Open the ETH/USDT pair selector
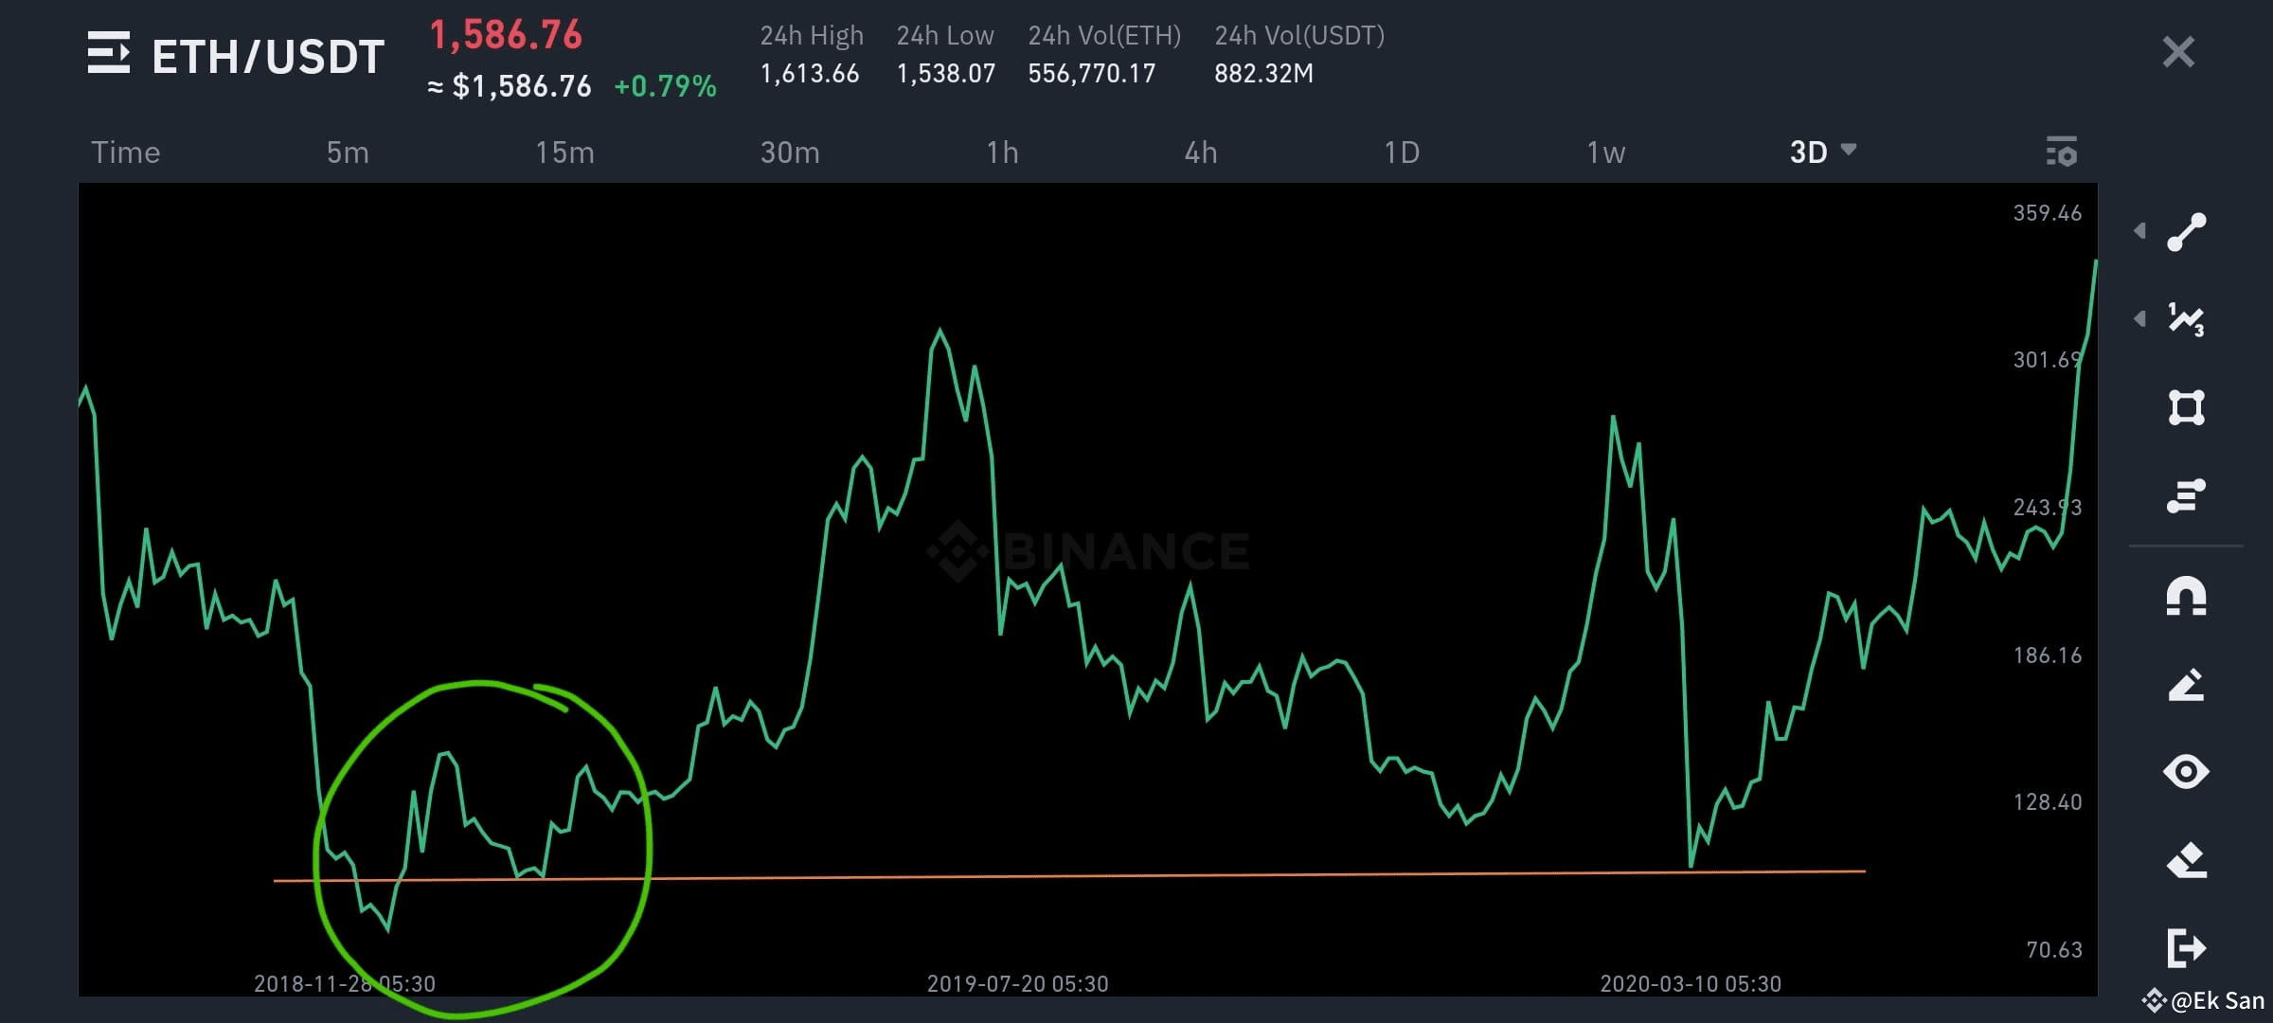Viewport: 2273px width, 1023px height. click(268, 57)
